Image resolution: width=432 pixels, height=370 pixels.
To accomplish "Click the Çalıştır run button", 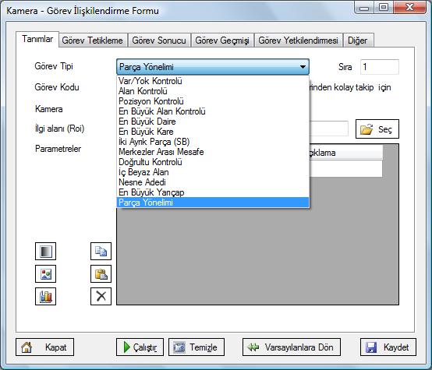I will (140, 347).
